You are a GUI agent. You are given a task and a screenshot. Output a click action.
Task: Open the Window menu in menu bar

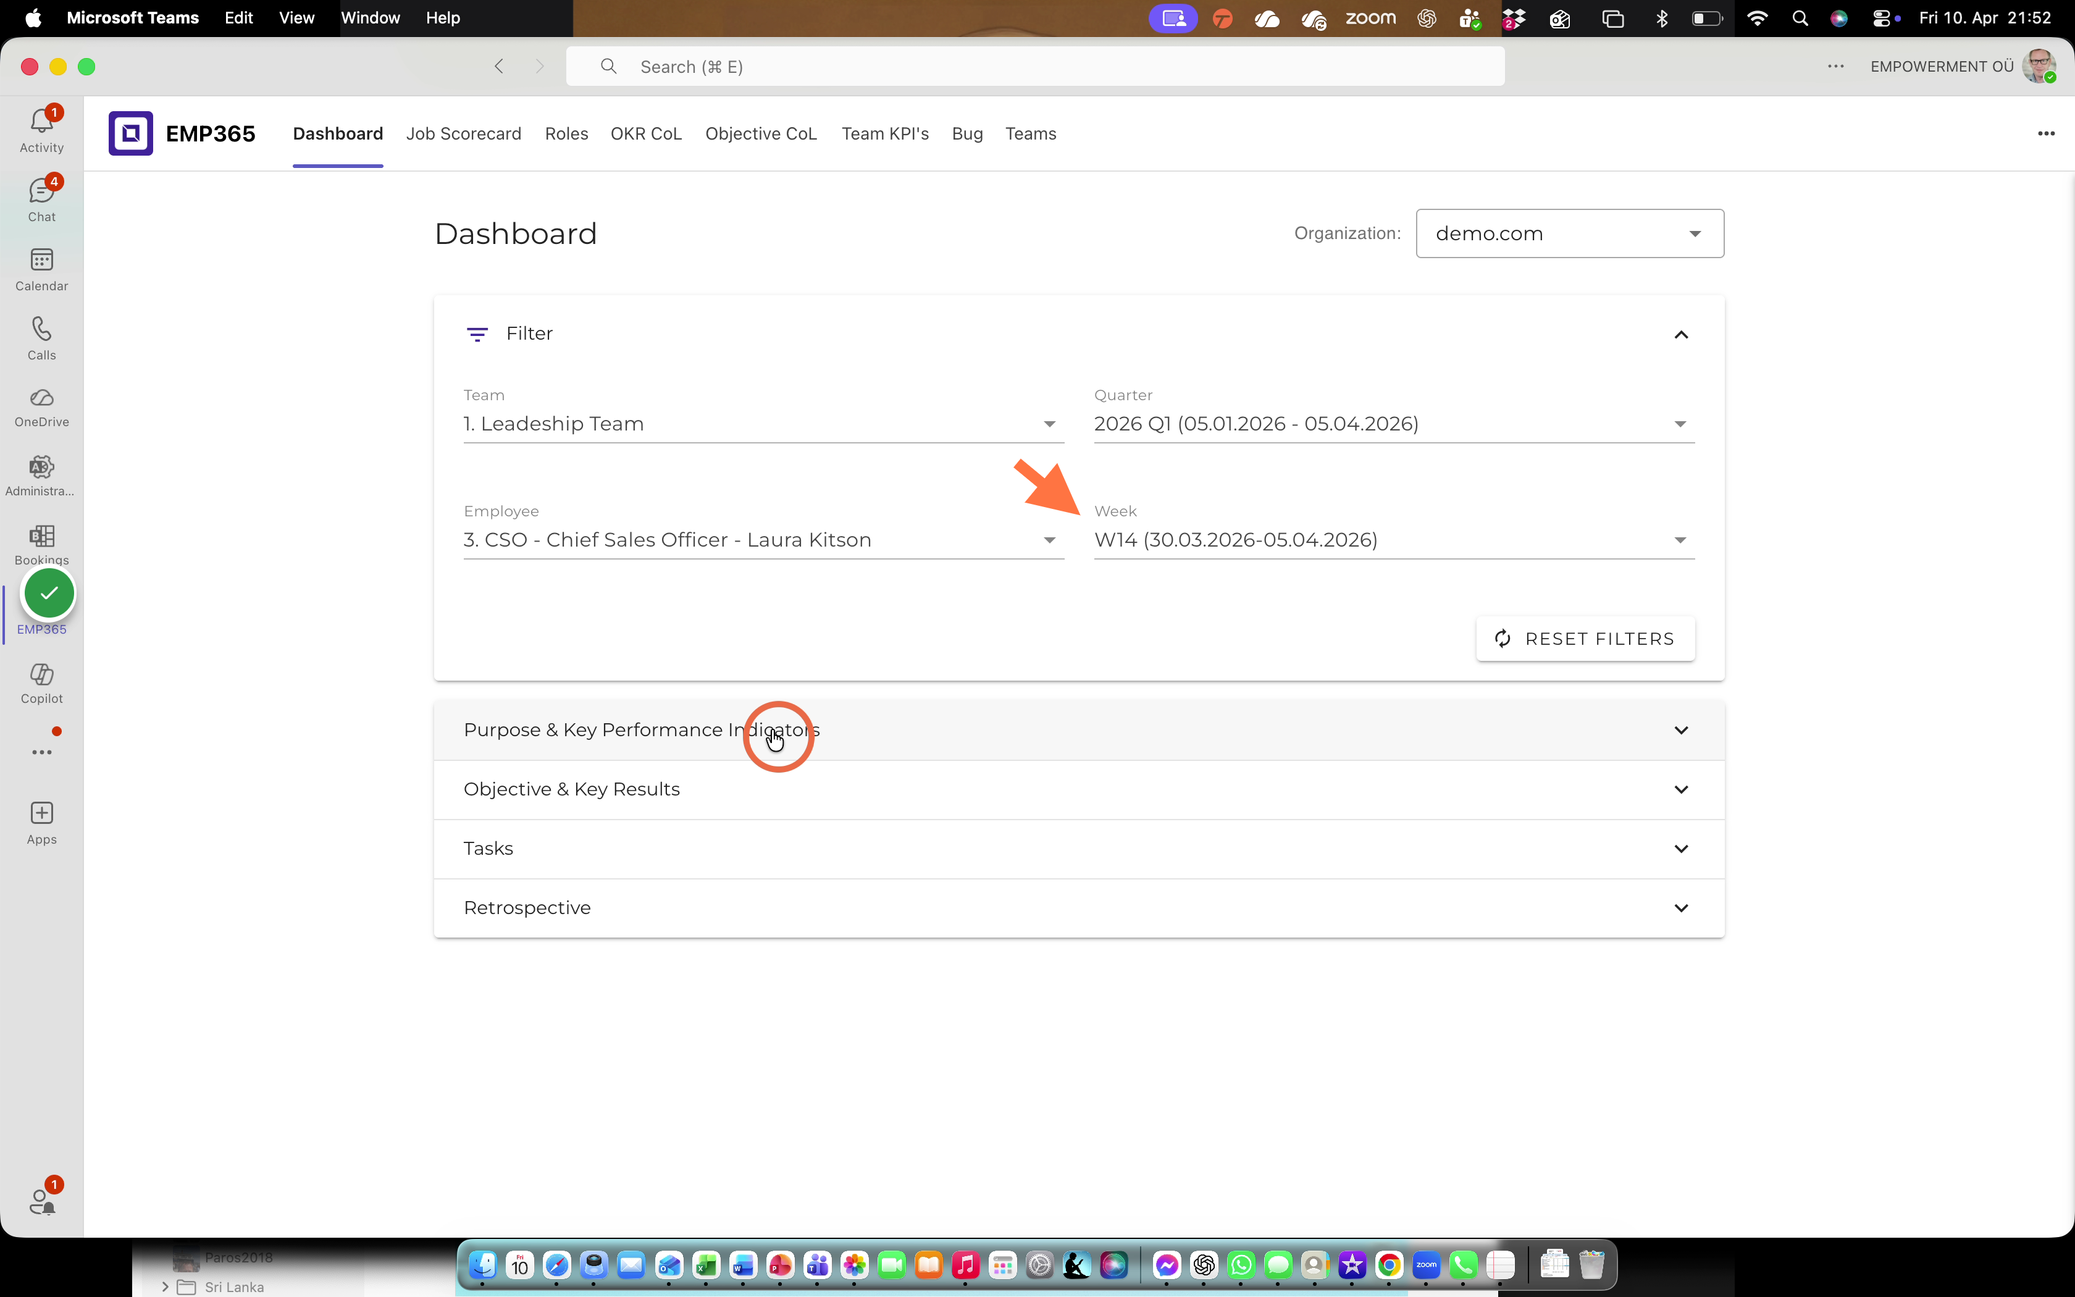click(371, 18)
